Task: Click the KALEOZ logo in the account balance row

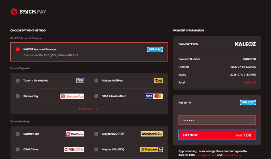Action: pos(155,49)
